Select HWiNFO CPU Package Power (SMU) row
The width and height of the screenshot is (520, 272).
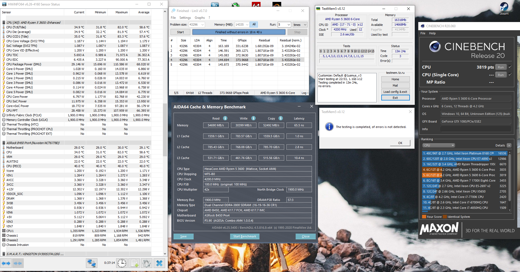[76, 64]
